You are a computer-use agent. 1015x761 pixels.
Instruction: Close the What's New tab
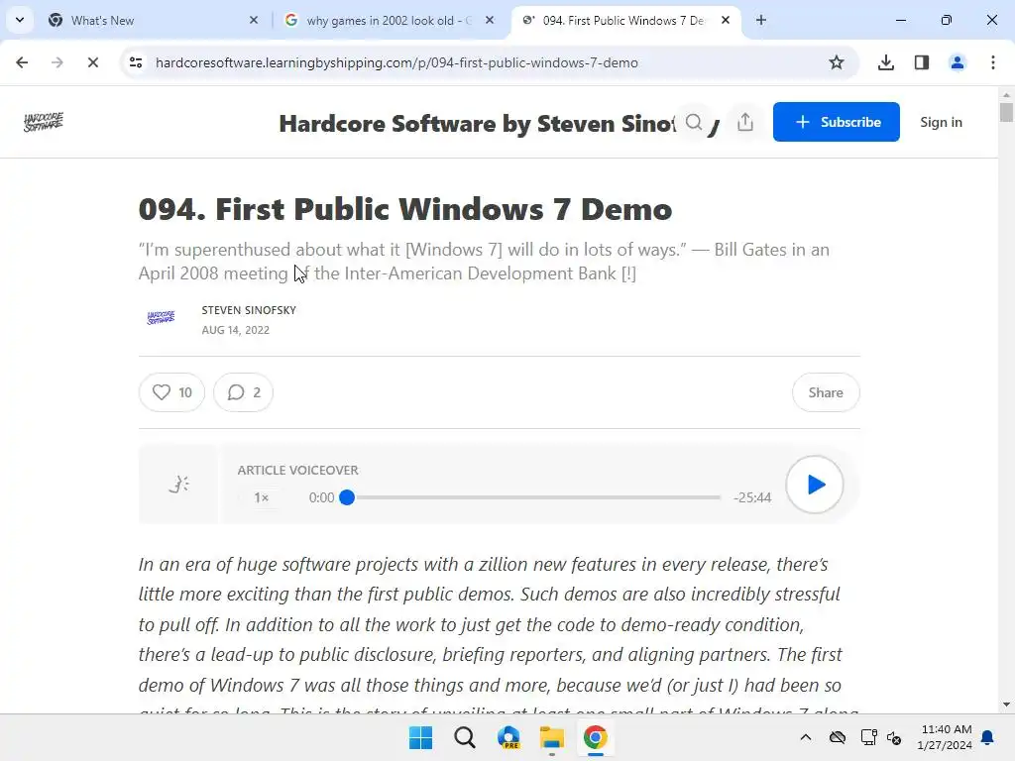pos(254,20)
